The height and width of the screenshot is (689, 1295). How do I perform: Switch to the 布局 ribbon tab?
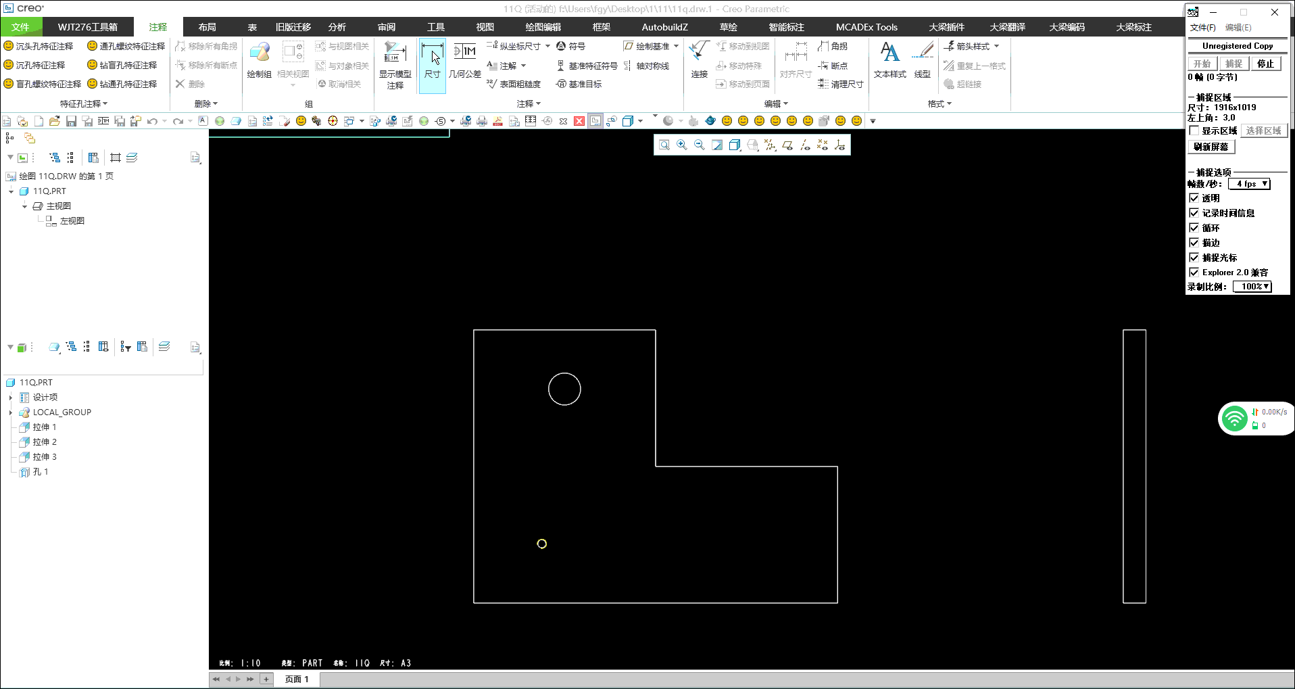pyautogui.click(x=207, y=27)
